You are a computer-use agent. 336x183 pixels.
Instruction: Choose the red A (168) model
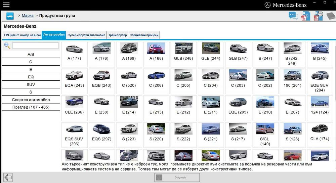[x=156, y=54]
